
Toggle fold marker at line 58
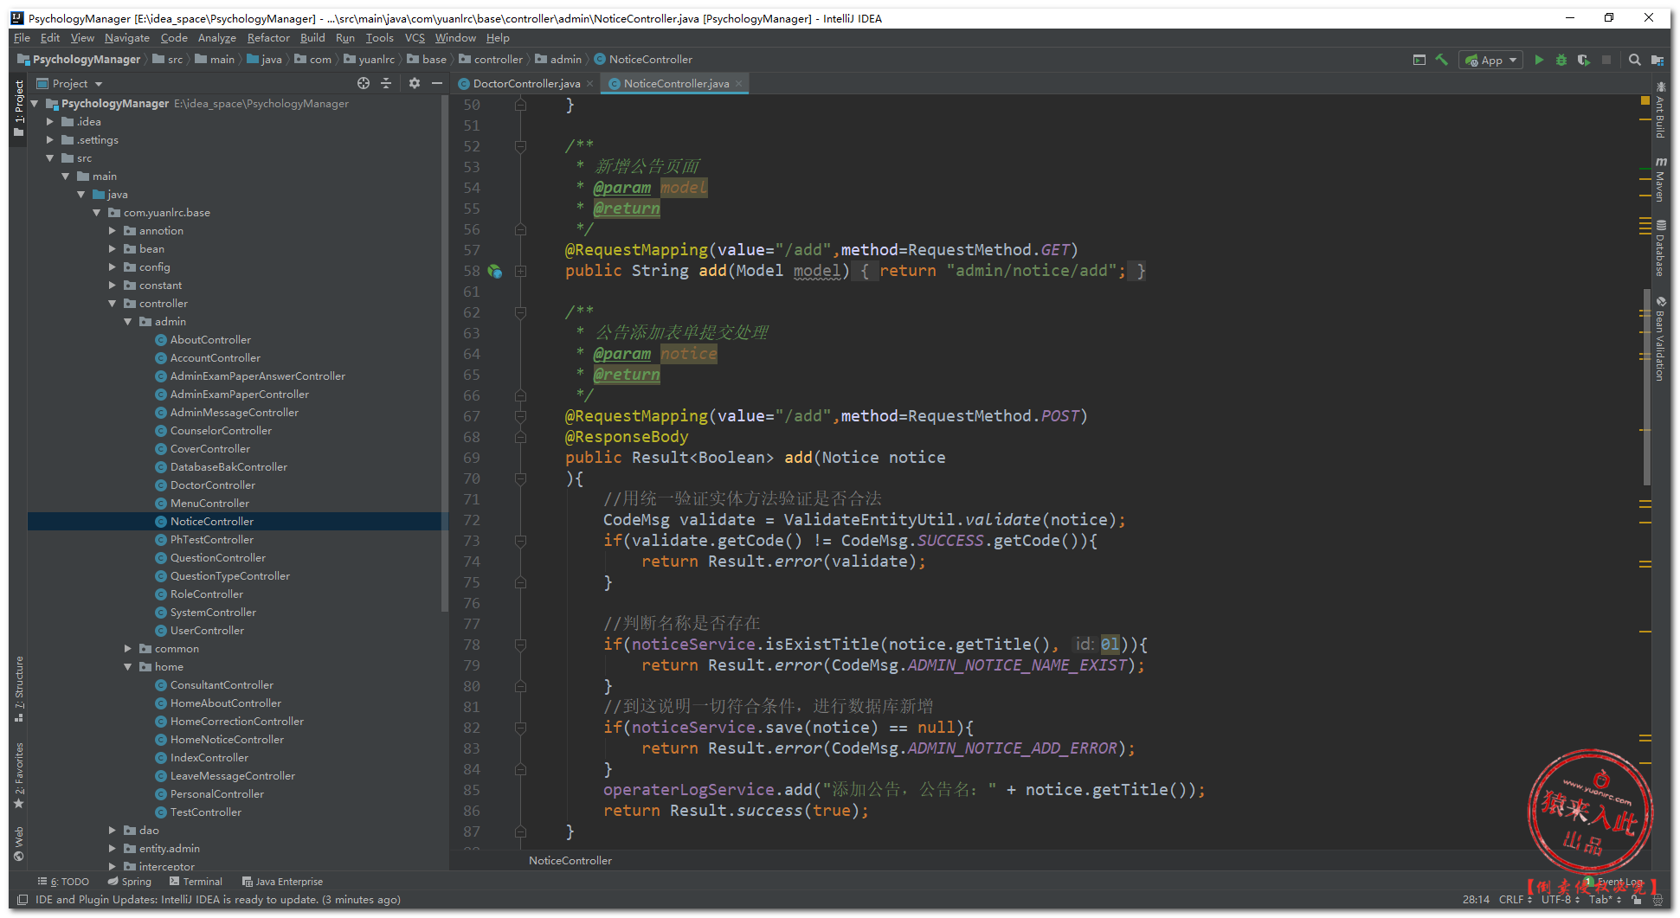click(x=521, y=271)
